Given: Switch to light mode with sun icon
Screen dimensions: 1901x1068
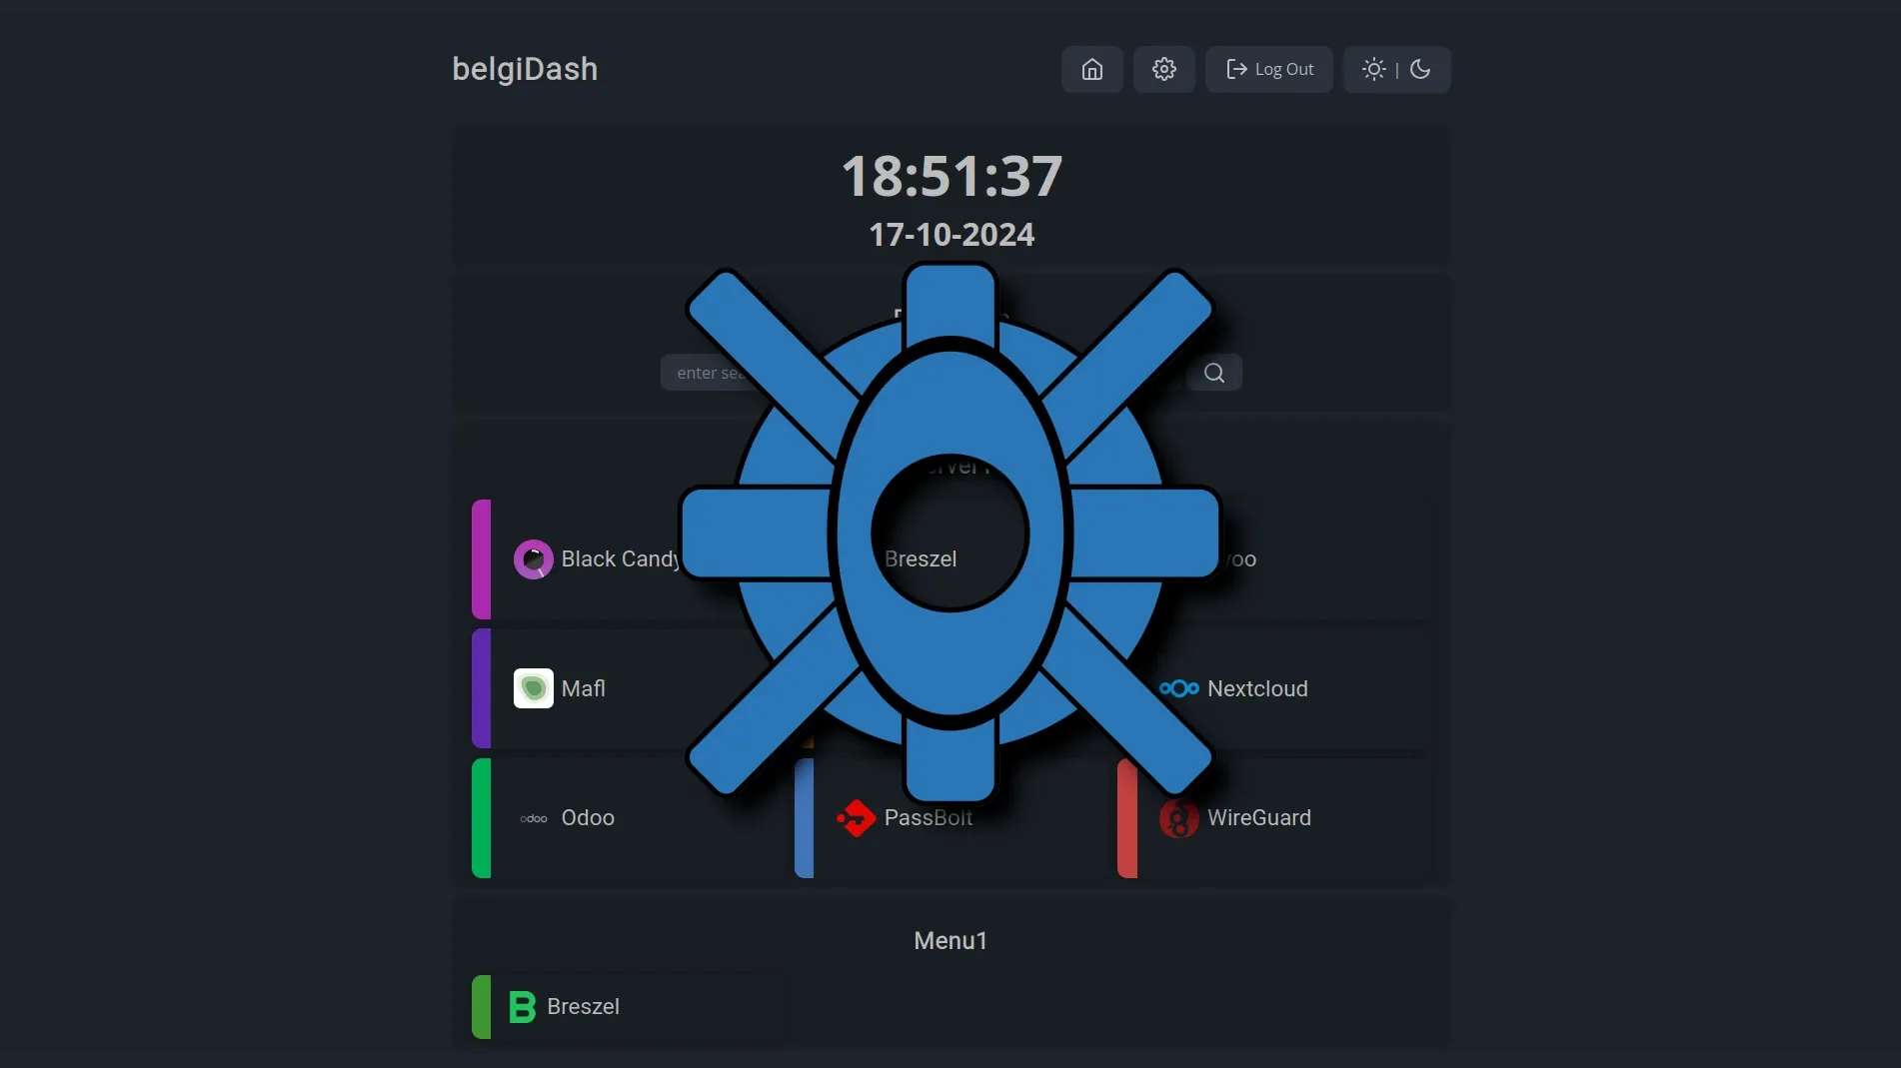Looking at the screenshot, I should click(x=1373, y=69).
